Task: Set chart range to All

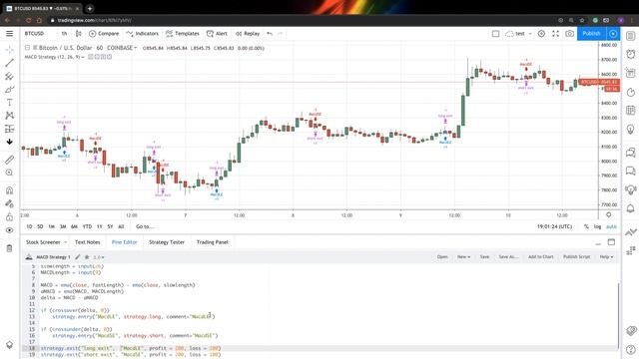Action: click(x=121, y=226)
